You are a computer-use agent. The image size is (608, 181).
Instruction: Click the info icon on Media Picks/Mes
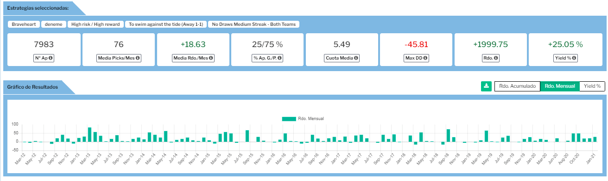pos(138,58)
